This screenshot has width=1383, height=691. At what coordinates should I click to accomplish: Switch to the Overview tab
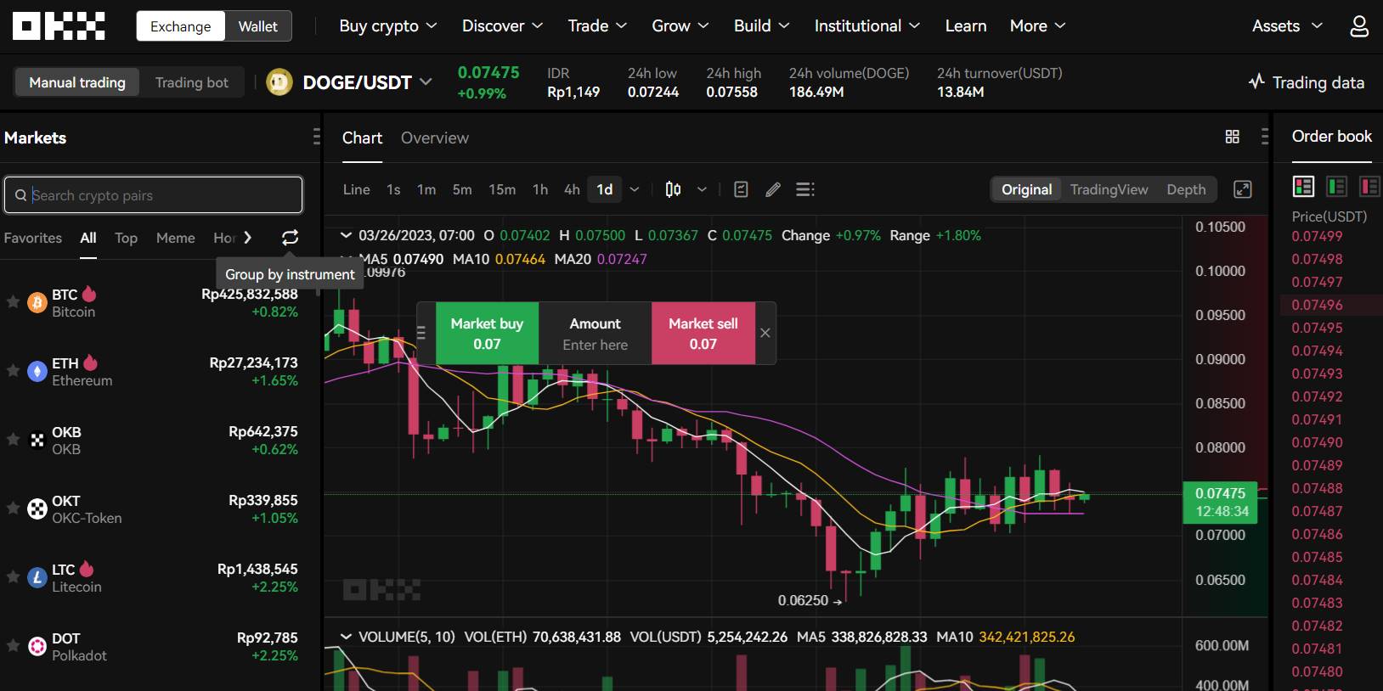pyautogui.click(x=435, y=138)
